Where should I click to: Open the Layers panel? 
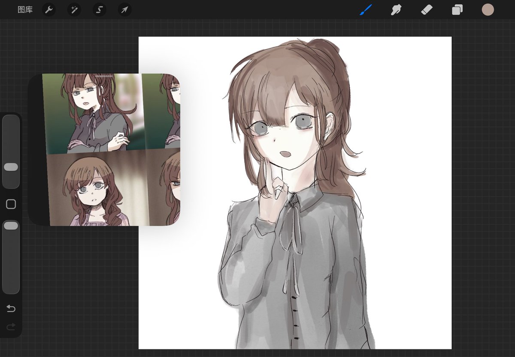(457, 9)
